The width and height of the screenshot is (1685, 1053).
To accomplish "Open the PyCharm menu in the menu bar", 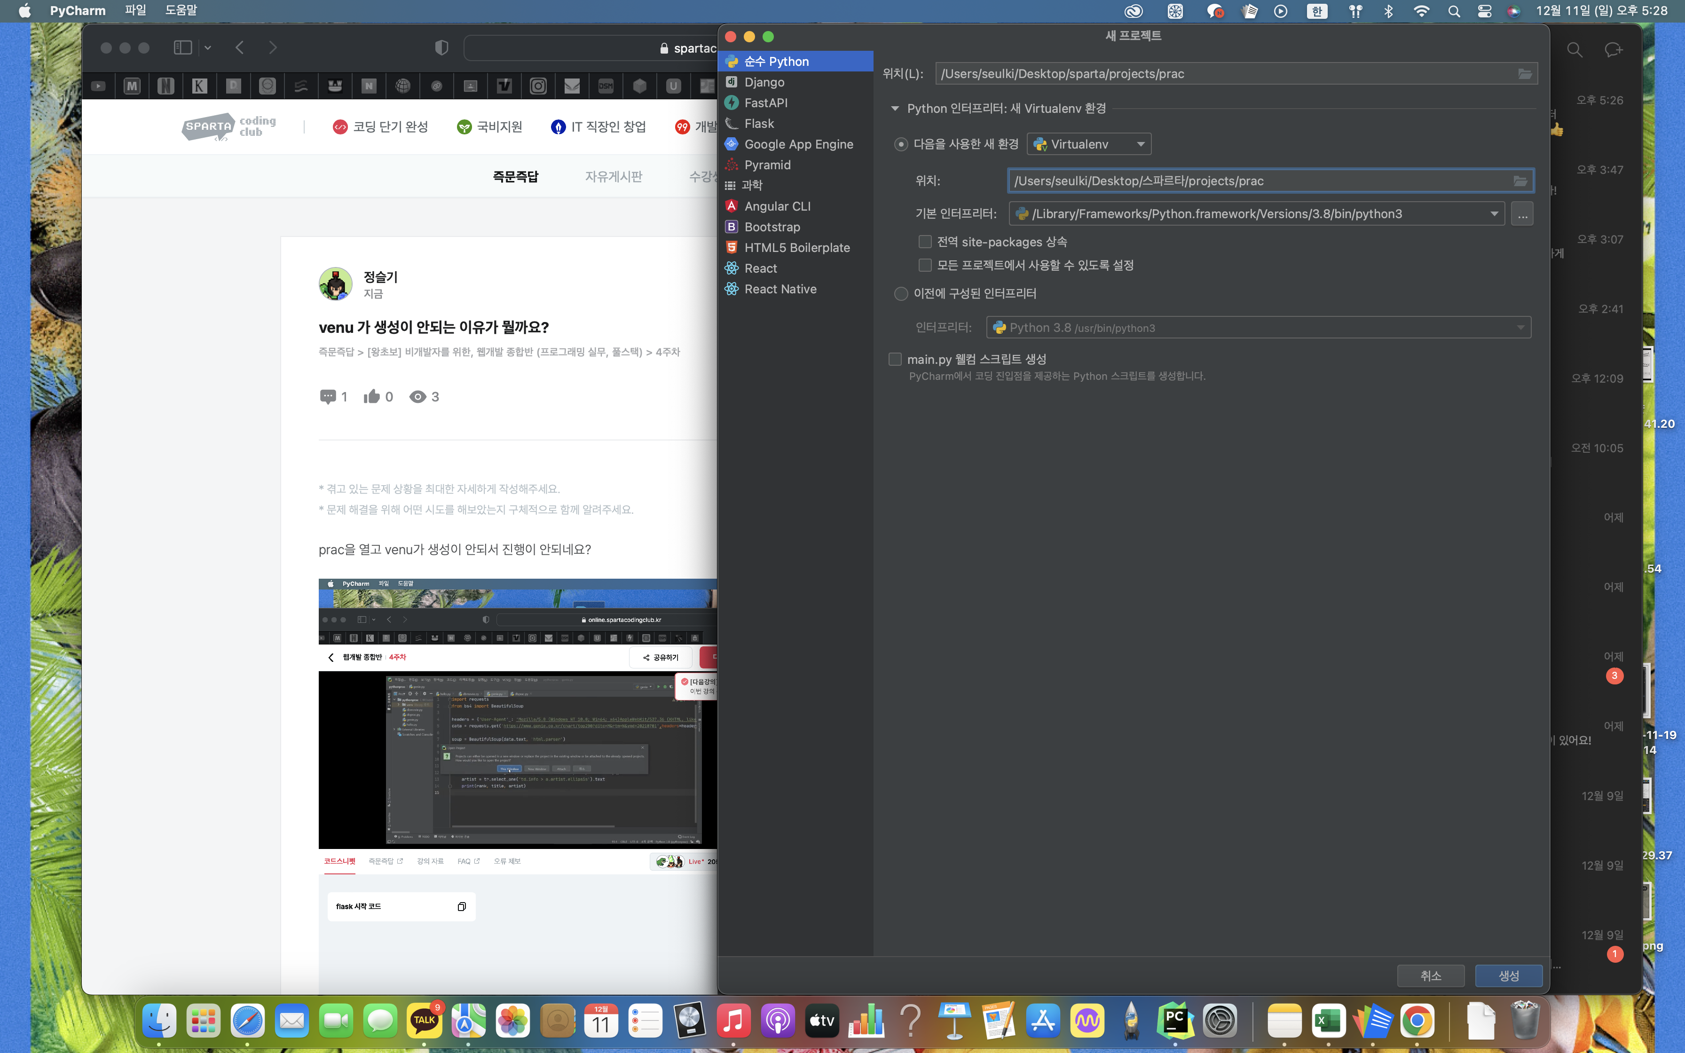I will (x=78, y=10).
